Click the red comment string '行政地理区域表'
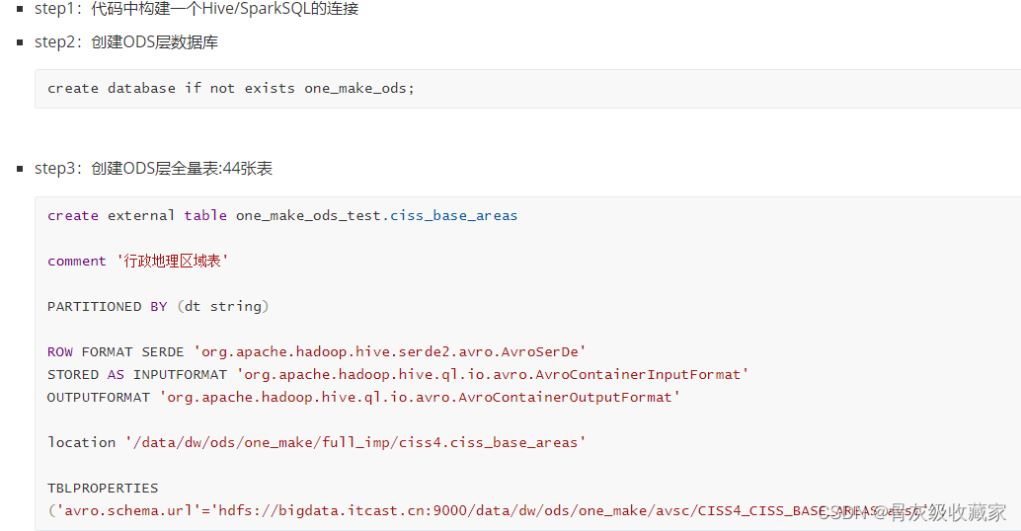 pyautogui.click(x=173, y=261)
